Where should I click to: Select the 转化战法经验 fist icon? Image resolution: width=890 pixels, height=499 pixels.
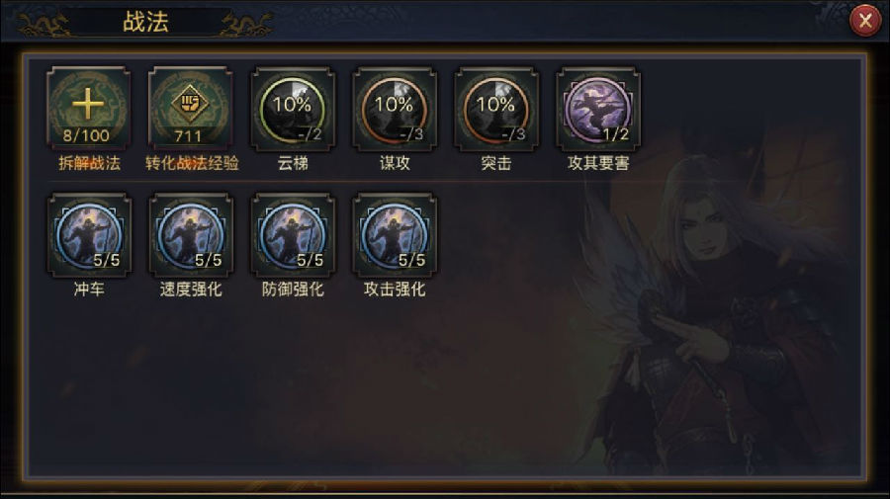pyautogui.click(x=190, y=109)
